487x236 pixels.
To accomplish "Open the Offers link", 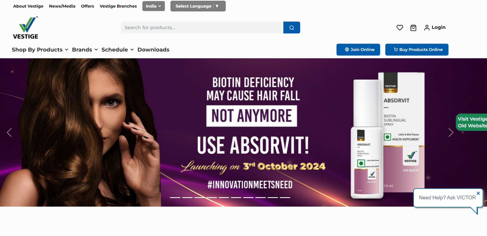I will coord(87,6).
